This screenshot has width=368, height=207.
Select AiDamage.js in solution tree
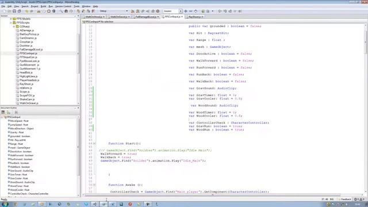click(26, 30)
